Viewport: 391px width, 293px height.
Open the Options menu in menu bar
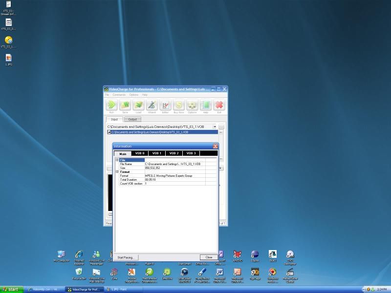pos(133,95)
